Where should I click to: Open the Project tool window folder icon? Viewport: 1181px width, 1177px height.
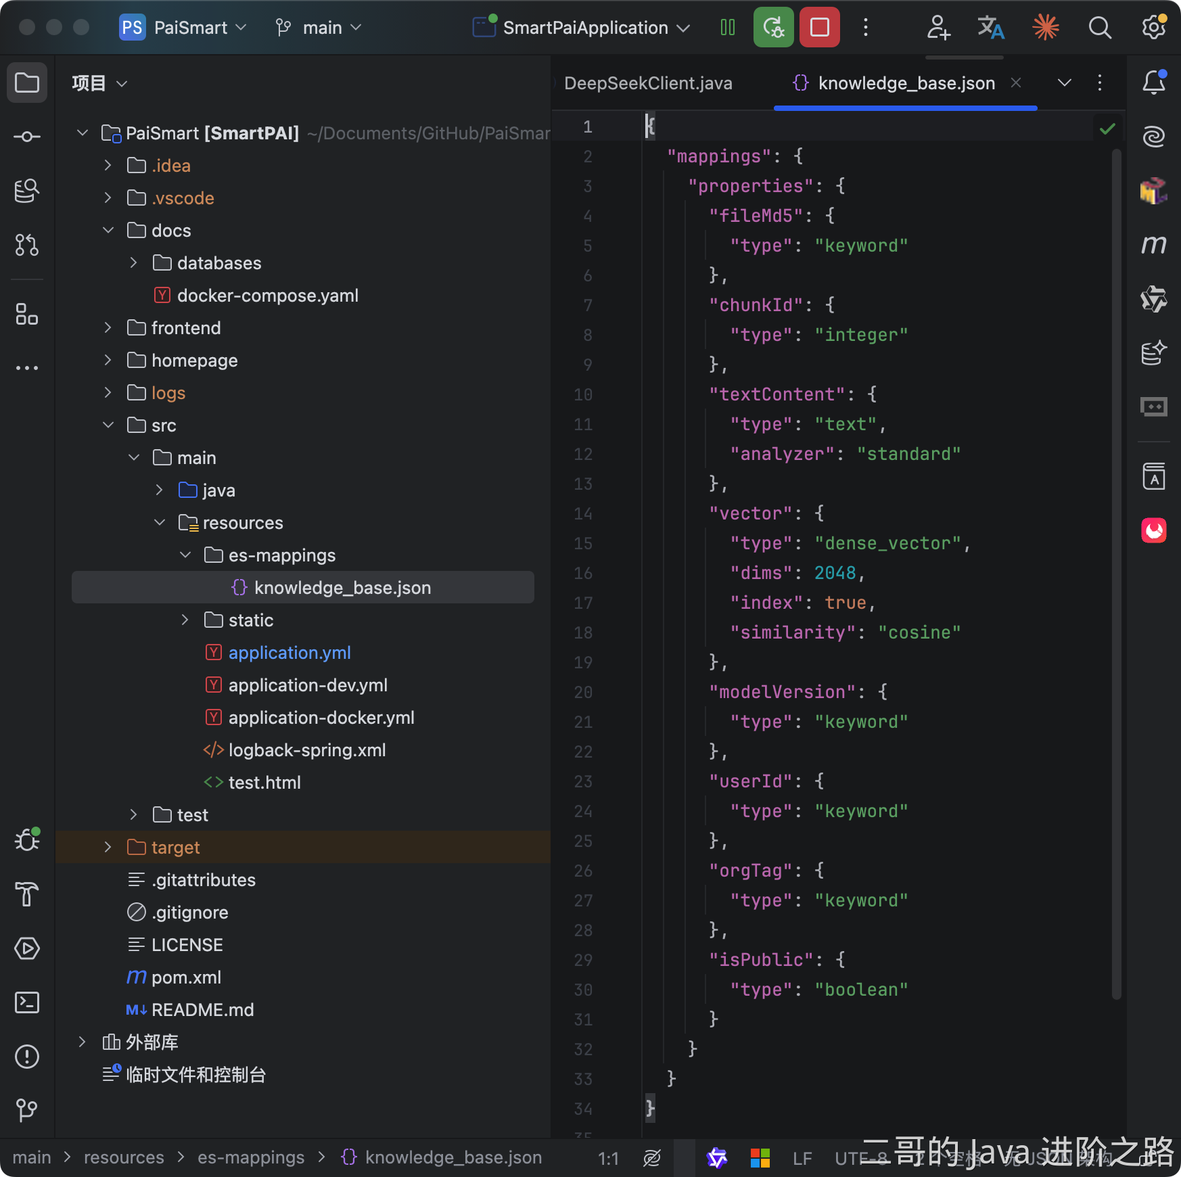click(27, 83)
